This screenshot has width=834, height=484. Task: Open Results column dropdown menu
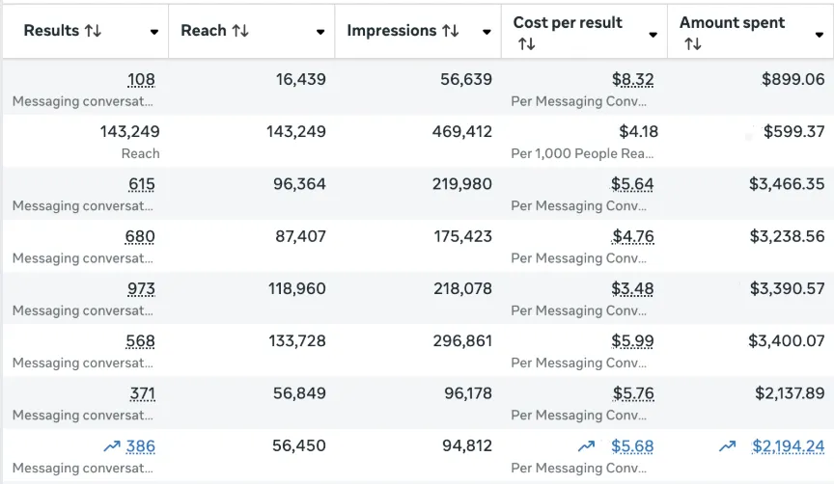pos(154,33)
